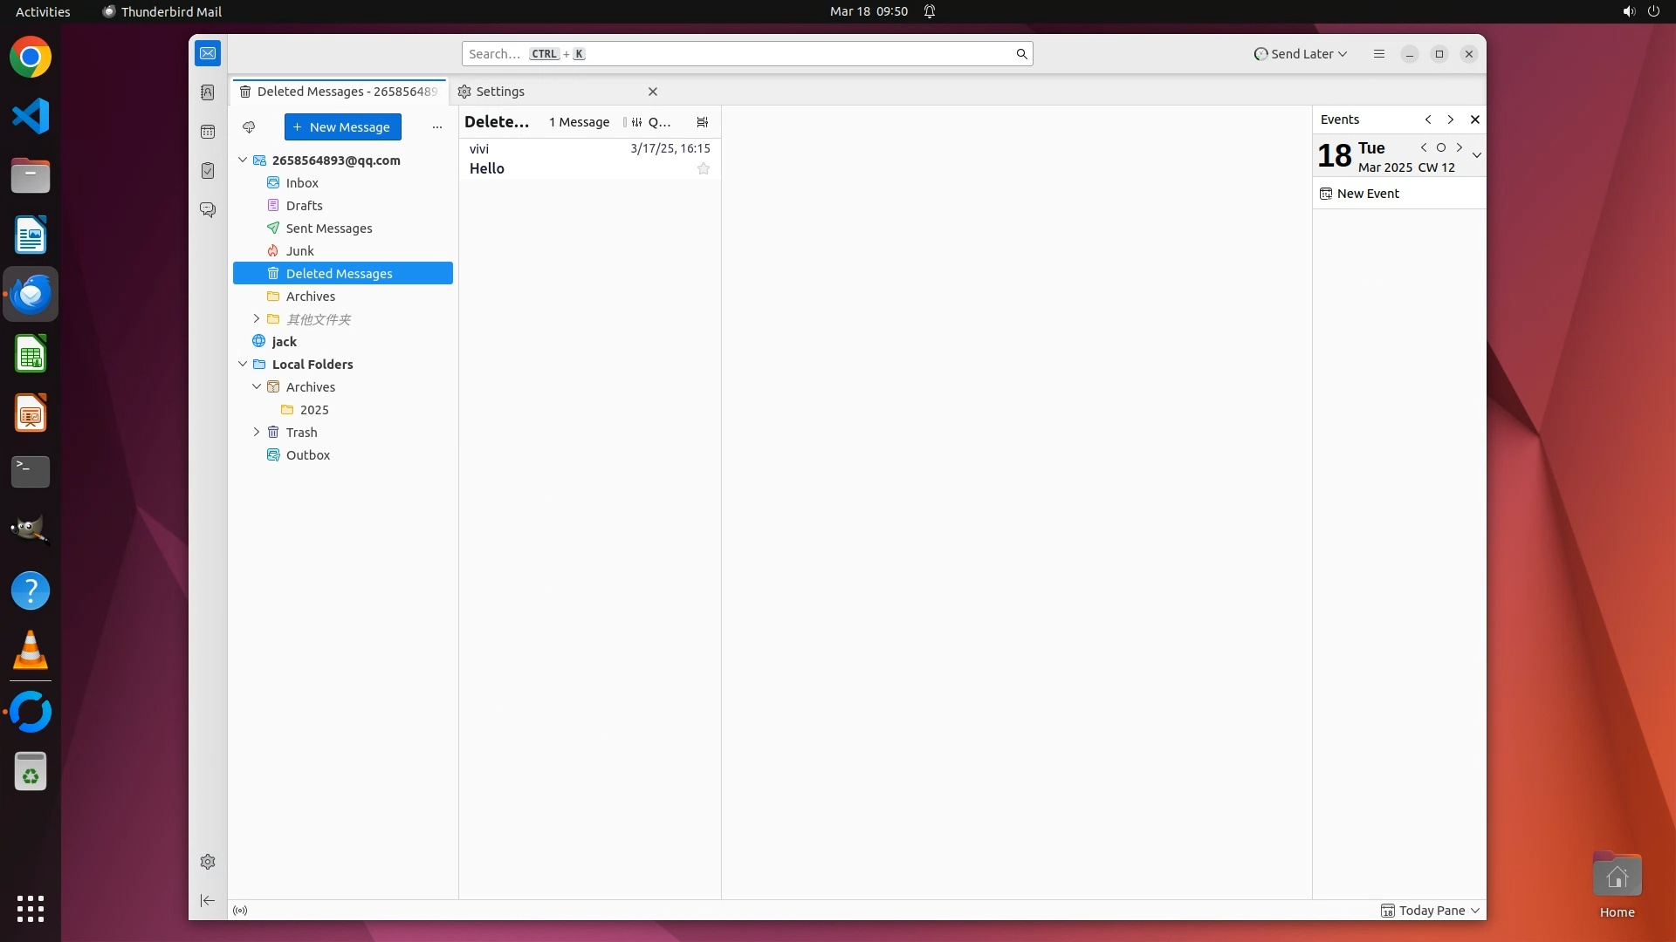Collapse the 2658564893@qq.com account tree
This screenshot has width=1676, height=942.
click(x=243, y=160)
